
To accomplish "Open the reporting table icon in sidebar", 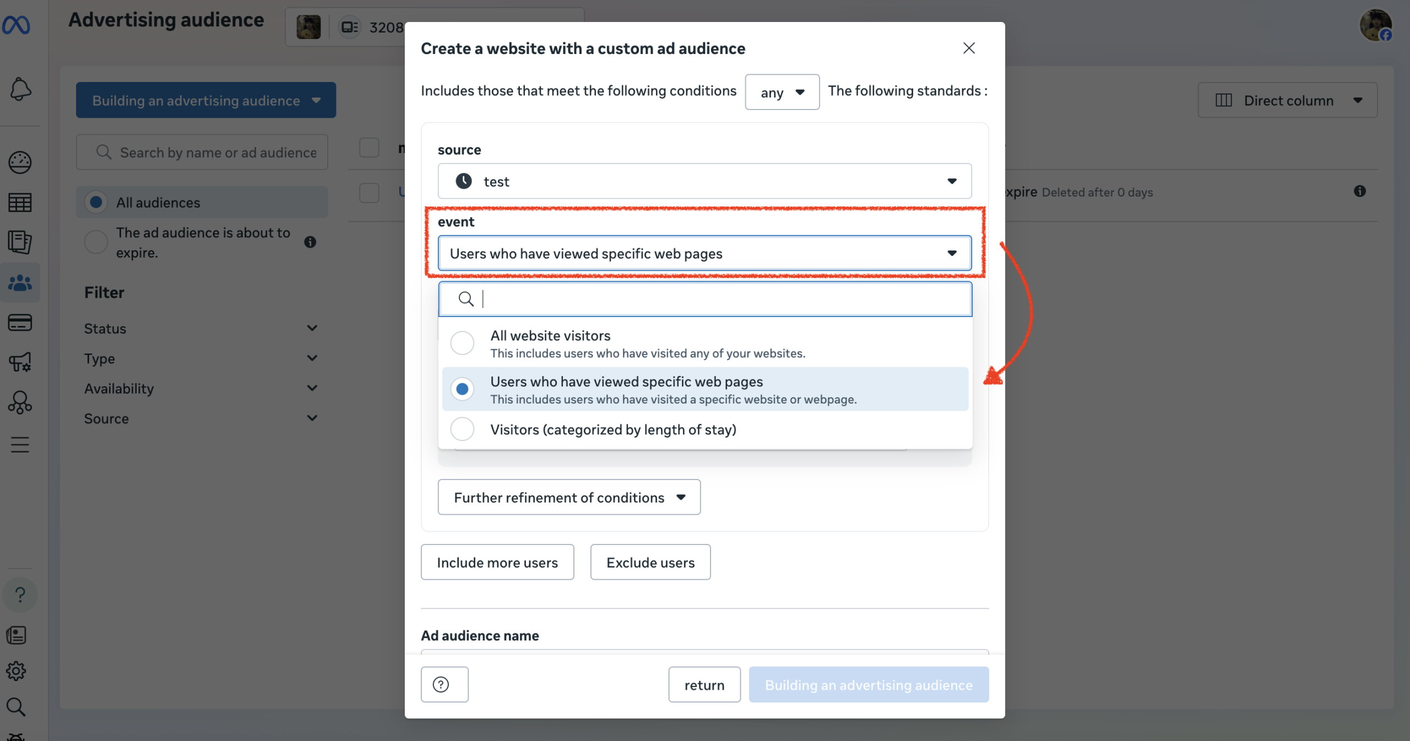I will 20,202.
